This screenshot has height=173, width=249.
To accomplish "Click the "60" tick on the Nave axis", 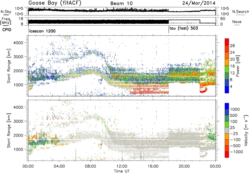I will (x=223, y=19).
